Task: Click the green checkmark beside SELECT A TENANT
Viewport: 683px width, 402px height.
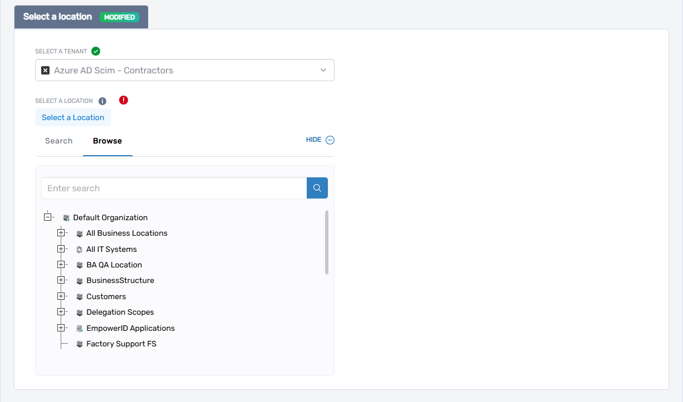Action: [95, 51]
